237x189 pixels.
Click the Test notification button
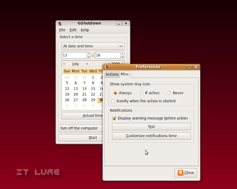151,127
